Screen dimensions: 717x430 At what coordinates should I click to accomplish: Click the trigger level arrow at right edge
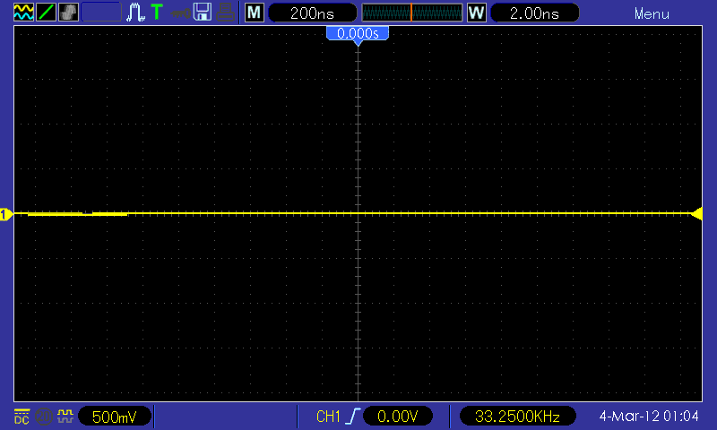(x=696, y=213)
